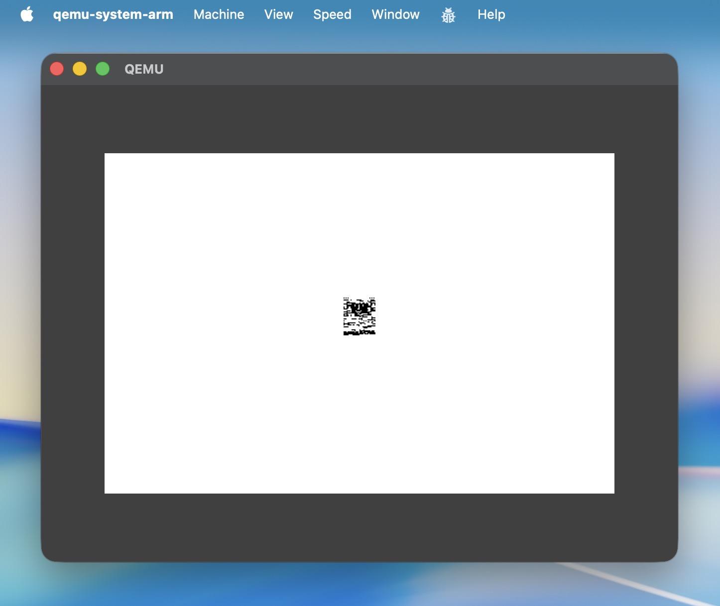
Task: Click the QEMU window title text
Action: coord(144,69)
